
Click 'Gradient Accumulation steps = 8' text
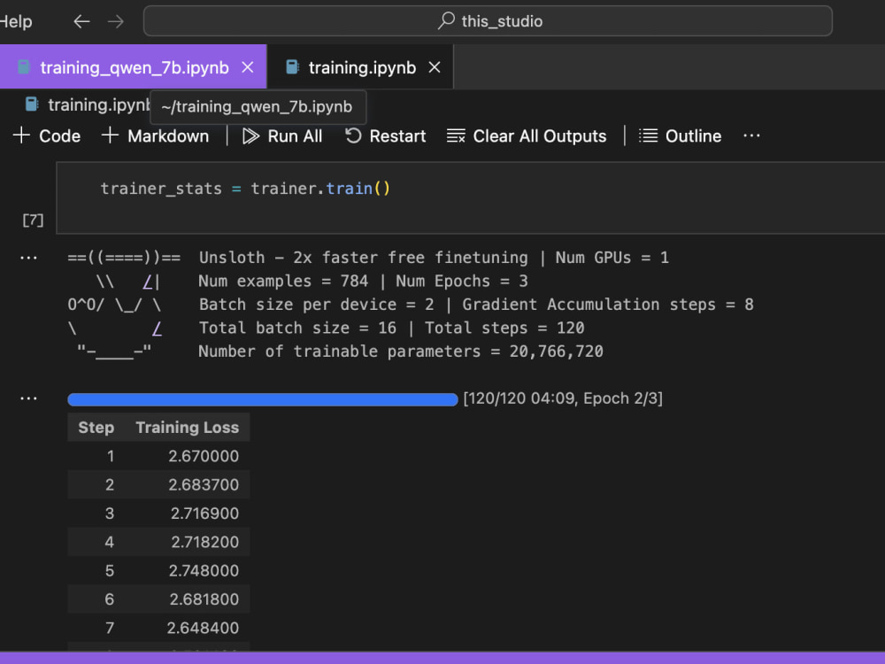tap(608, 305)
